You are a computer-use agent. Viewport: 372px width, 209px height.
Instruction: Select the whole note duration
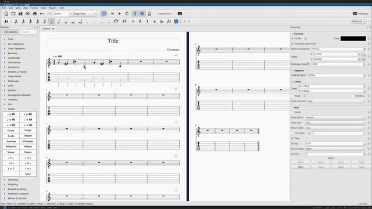tap(66, 22)
